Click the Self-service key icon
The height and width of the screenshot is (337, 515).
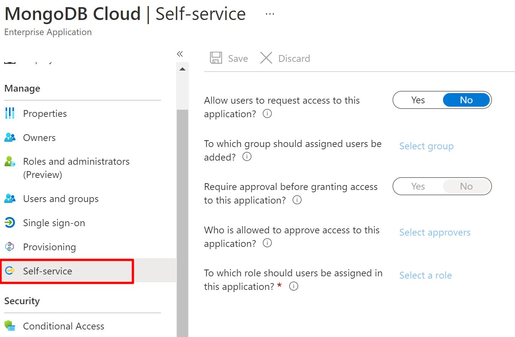coord(10,271)
